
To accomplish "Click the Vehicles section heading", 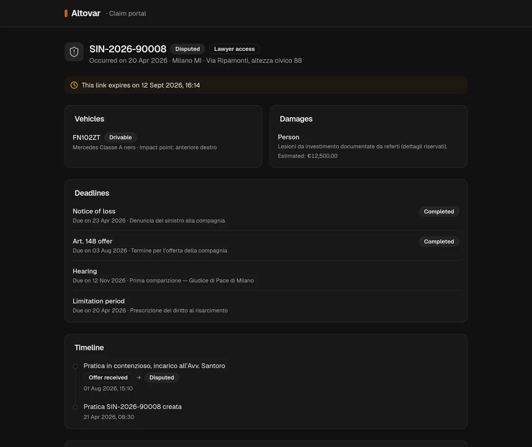I will (x=89, y=119).
